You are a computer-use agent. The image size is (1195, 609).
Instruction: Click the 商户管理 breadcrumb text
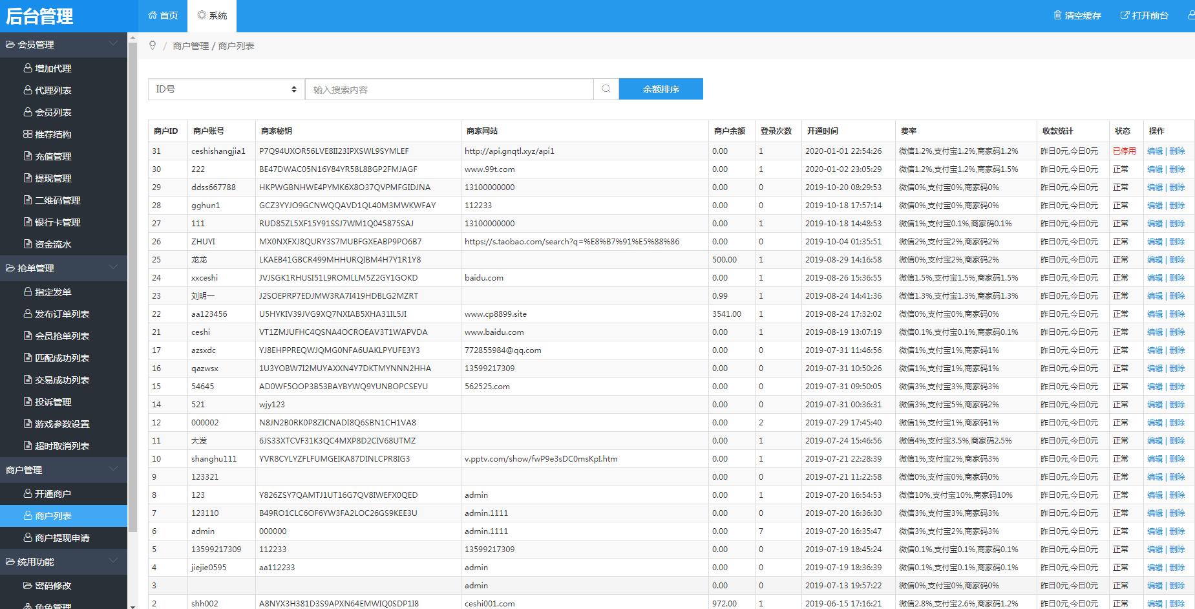click(x=191, y=46)
